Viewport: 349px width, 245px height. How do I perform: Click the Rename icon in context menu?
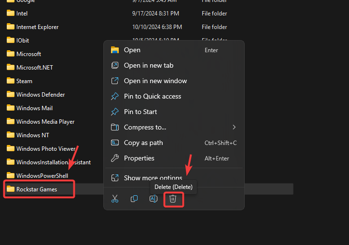coord(154,199)
